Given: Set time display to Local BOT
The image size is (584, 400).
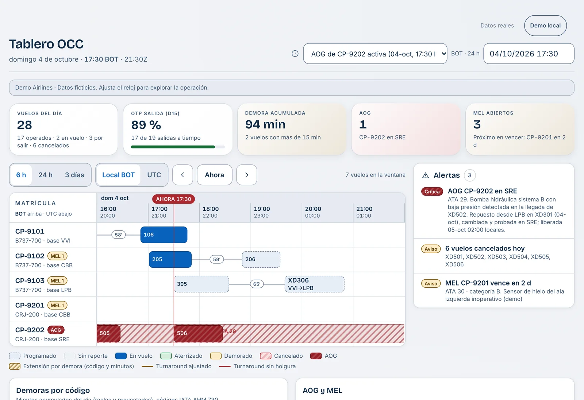Looking at the screenshot, I should pos(118,175).
